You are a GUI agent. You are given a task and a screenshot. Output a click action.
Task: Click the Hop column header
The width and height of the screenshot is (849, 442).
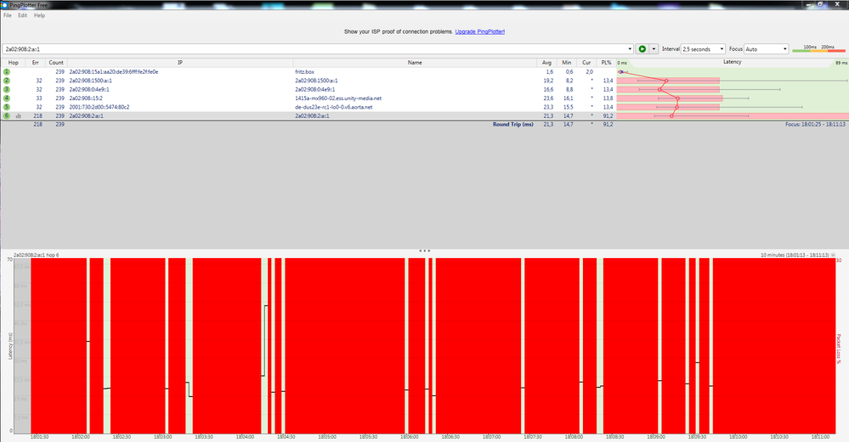tap(13, 63)
